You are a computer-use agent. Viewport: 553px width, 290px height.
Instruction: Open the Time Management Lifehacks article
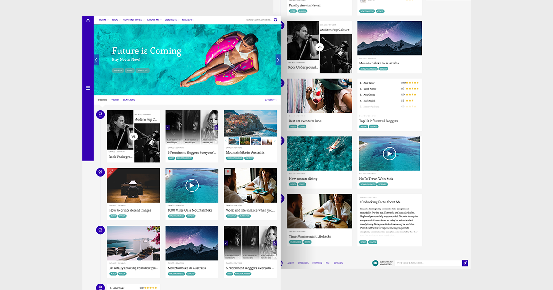pyautogui.click(x=310, y=237)
